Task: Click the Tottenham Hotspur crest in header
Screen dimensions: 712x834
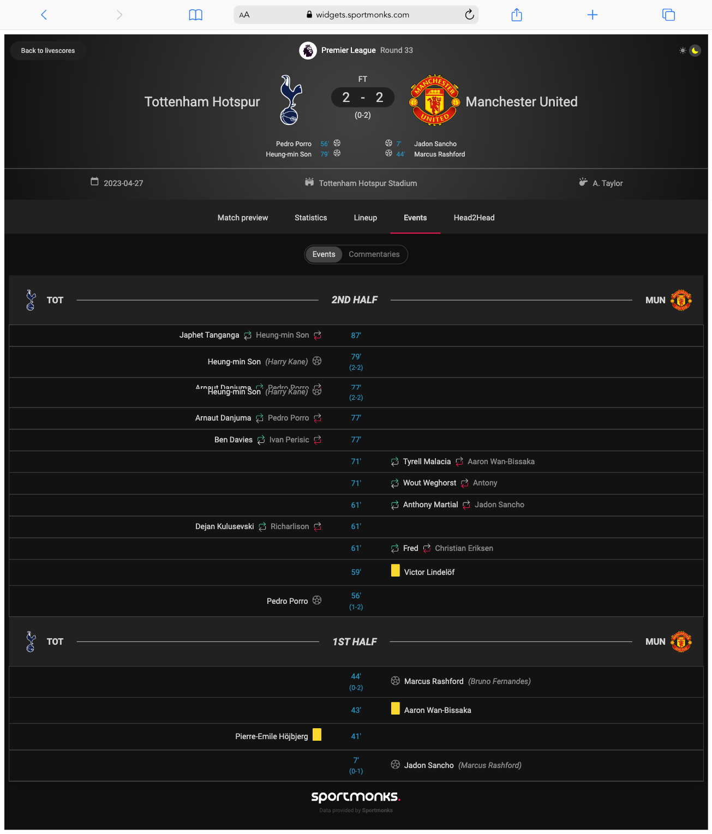Action: [x=290, y=100]
